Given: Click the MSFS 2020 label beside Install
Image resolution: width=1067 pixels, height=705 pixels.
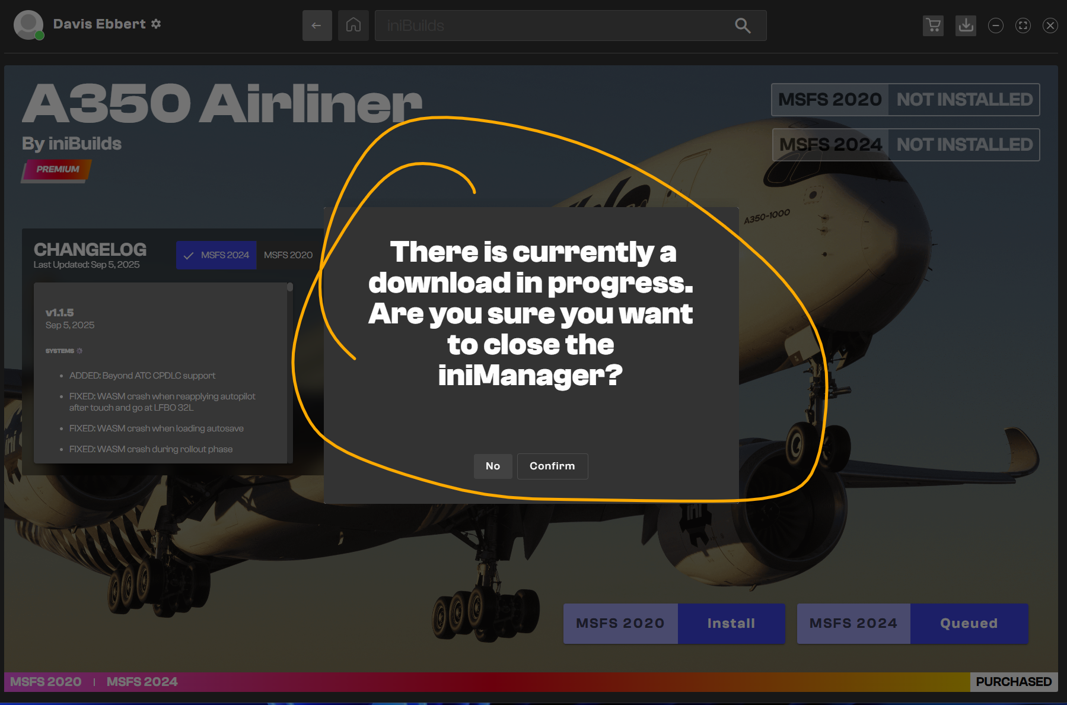Looking at the screenshot, I should (x=620, y=624).
